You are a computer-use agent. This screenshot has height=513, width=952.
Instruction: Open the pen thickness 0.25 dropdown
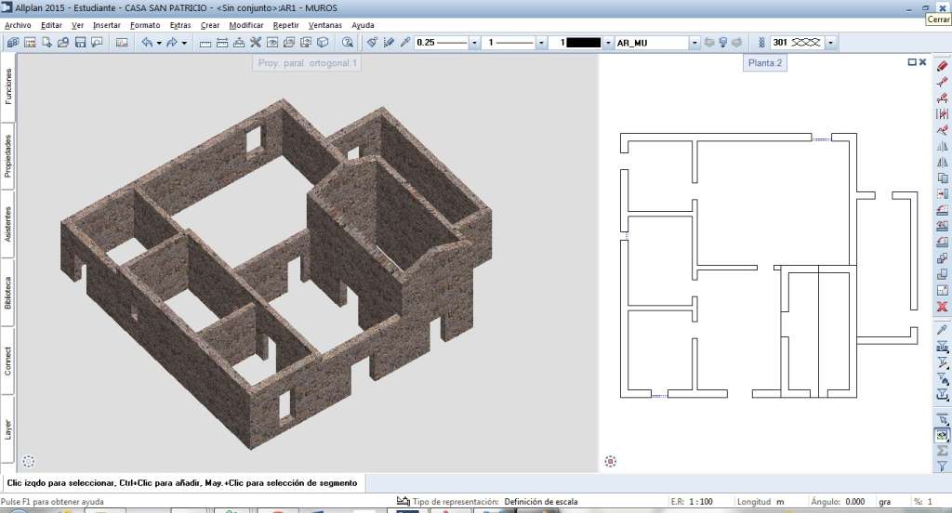point(474,43)
